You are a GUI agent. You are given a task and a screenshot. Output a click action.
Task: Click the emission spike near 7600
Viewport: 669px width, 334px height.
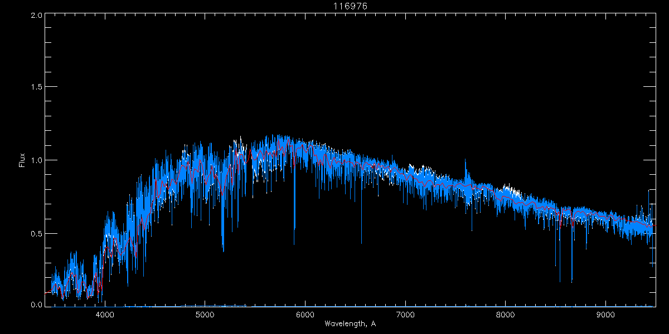[466, 167]
